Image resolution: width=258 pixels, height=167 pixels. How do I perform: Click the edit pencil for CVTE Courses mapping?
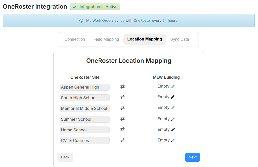173,140
